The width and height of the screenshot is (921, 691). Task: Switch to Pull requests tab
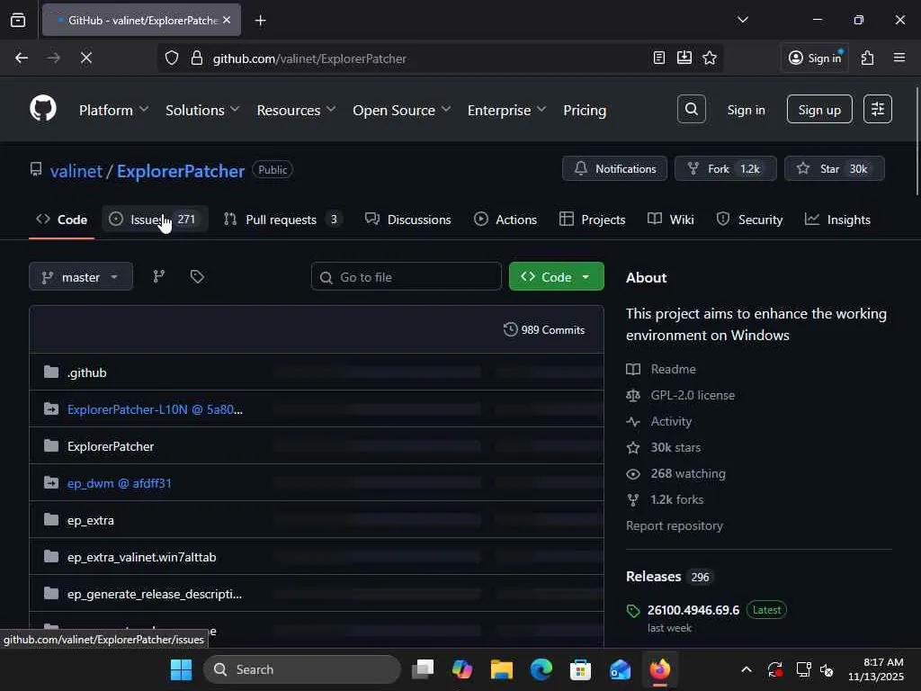pyautogui.click(x=282, y=220)
